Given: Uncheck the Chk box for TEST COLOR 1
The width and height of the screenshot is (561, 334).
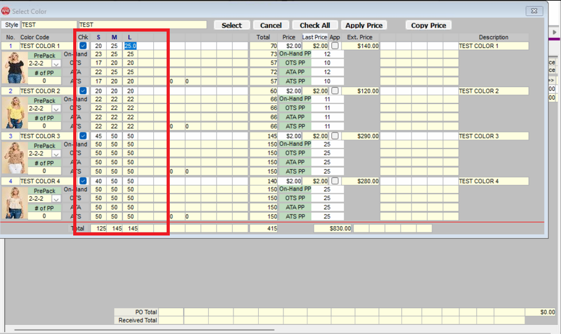Looking at the screenshot, I should pyautogui.click(x=83, y=45).
